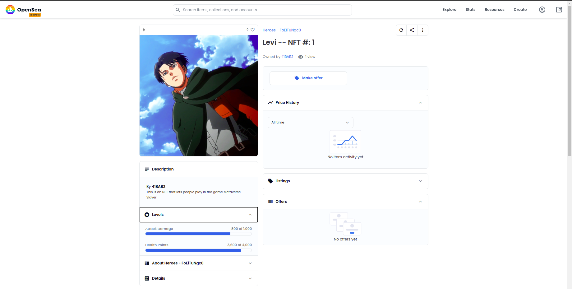Viewport: 572px width, 289px height.
Task: Favorite the NFT with heart icon
Action: [x=253, y=30]
